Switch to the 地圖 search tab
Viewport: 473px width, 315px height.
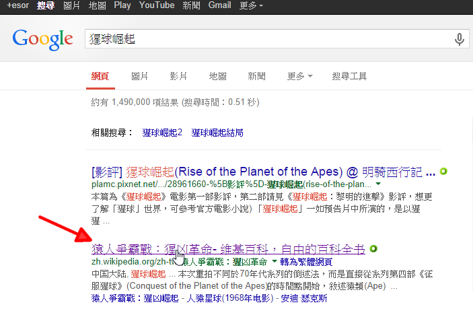point(218,76)
